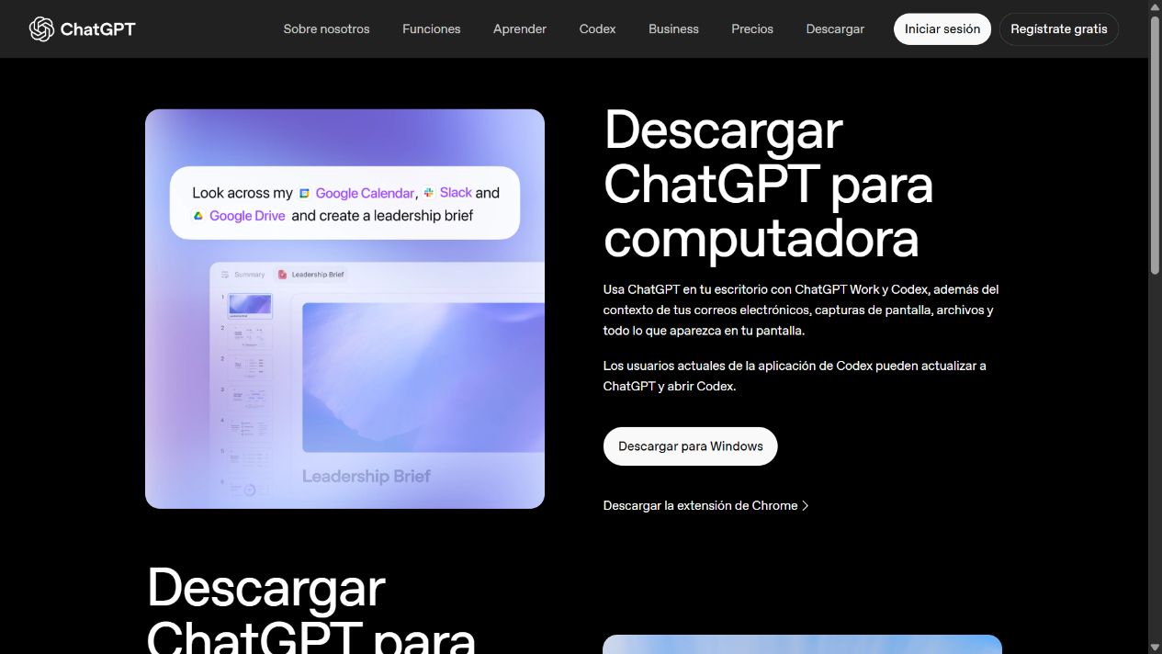
Task: Click the 'Descargar ChatGPT para computadora' heading
Action: coord(768,184)
